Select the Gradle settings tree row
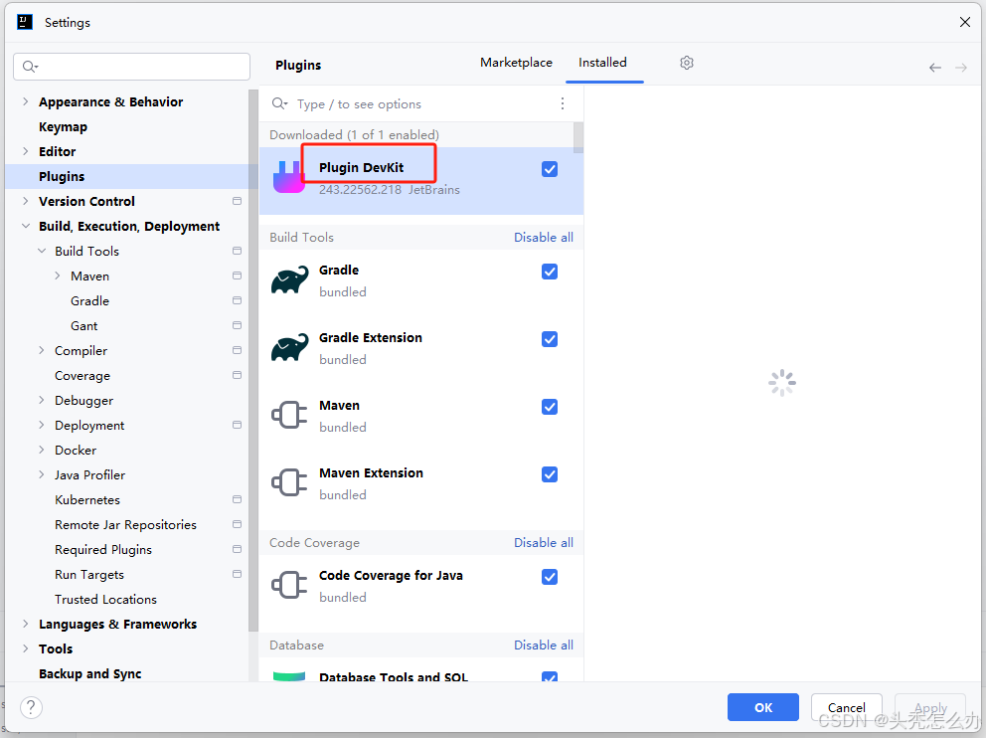The width and height of the screenshot is (986, 738). point(131,300)
